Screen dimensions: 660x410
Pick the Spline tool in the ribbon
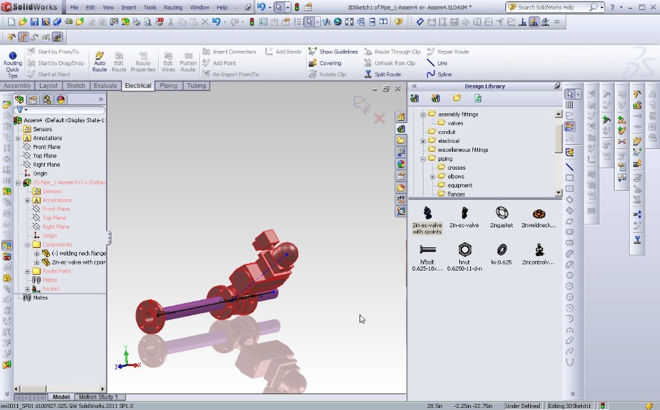click(x=439, y=74)
